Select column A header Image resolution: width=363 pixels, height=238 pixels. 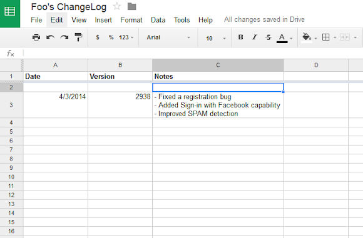coord(56,65)
